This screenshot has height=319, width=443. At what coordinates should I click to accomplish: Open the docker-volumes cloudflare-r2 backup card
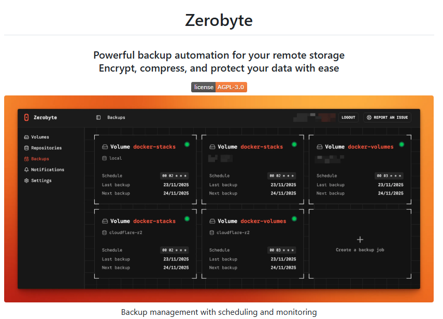pyautogui.click(x=252, y=244)
